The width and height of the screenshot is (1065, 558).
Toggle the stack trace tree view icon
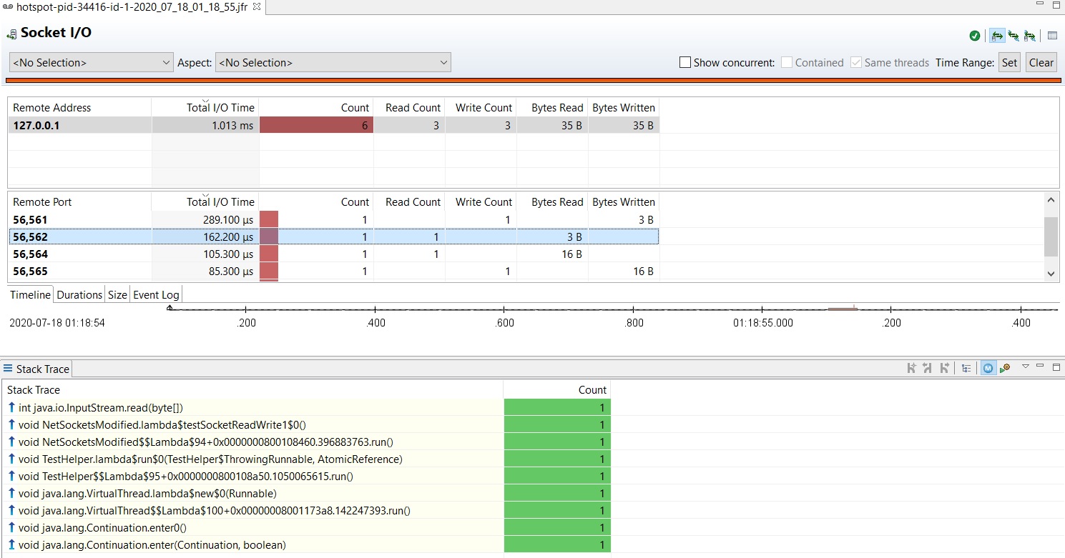pos(966,369)
